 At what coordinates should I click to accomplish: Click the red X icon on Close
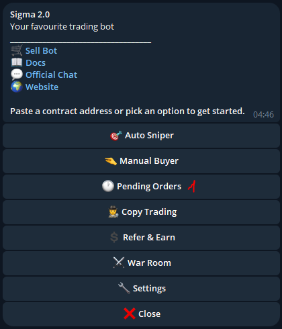coord(130,314)
